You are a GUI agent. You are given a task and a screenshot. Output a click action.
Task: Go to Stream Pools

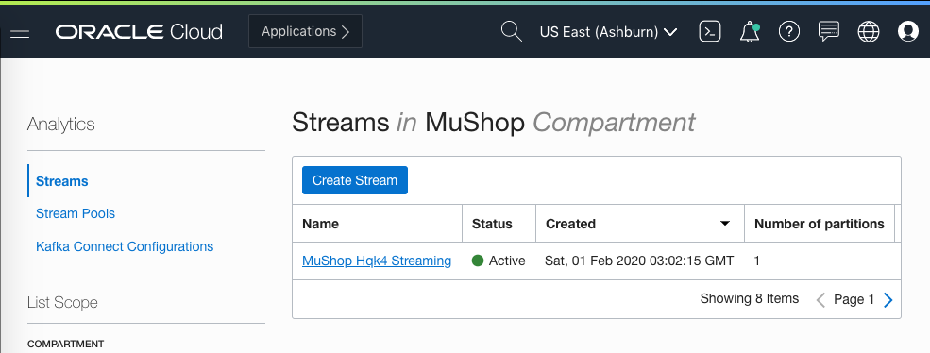(x=76, y=213)
